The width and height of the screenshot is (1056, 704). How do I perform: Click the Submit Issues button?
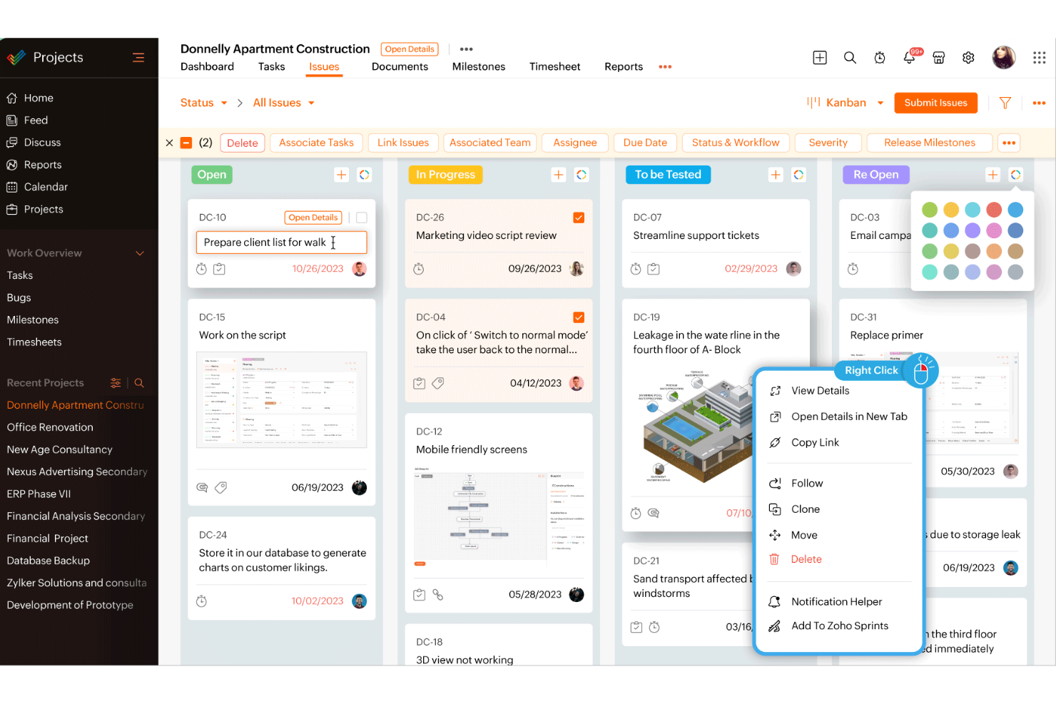pyautogui.click(x=935, y=103)
